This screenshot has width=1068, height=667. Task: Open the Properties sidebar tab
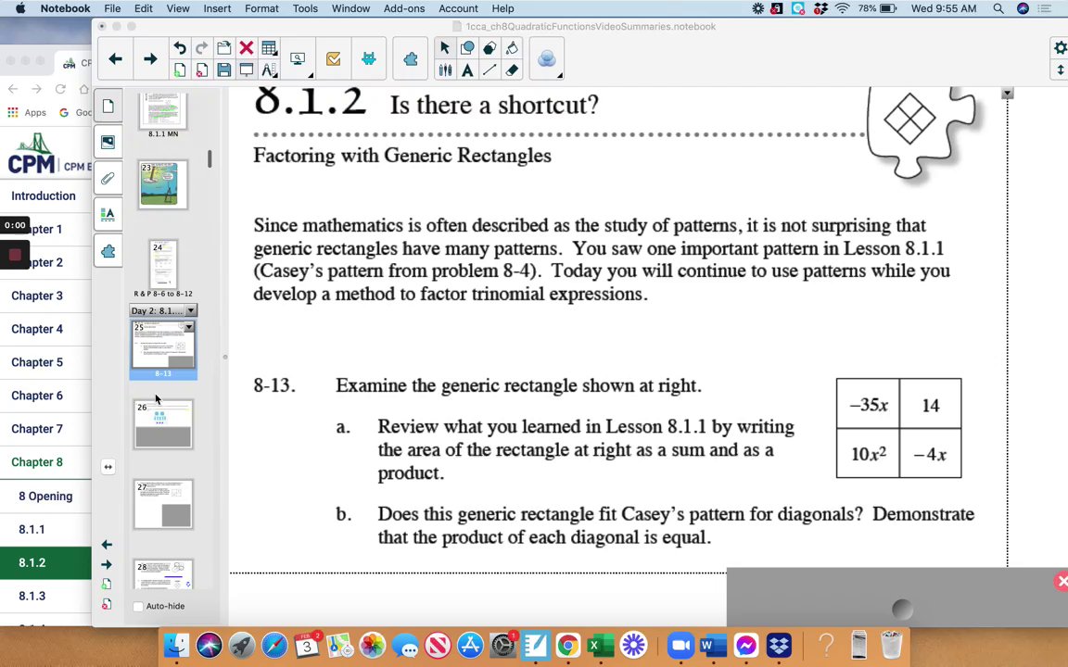108,215
